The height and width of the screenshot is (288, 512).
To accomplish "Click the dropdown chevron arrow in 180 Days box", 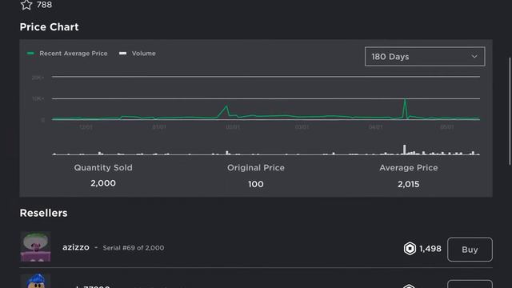I will click(474, 57).
